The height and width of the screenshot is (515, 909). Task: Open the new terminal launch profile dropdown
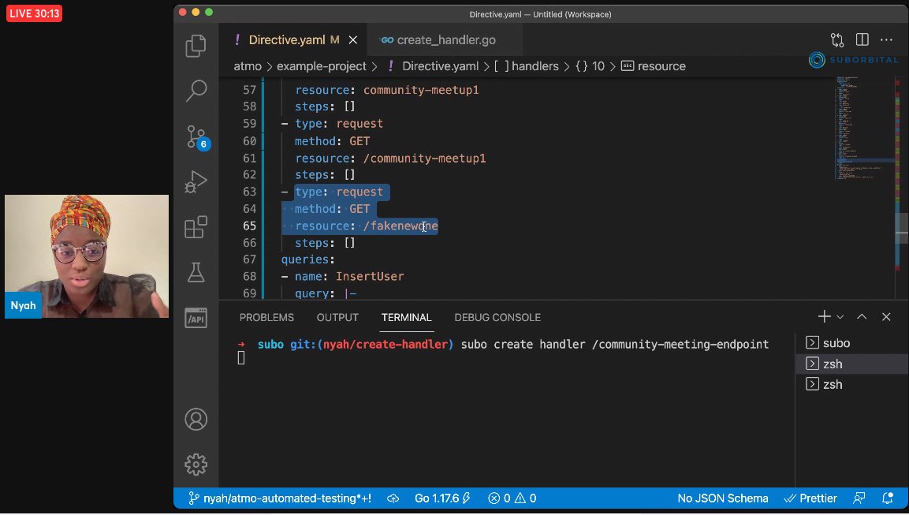pyautogui.click(x=840, y=317)
